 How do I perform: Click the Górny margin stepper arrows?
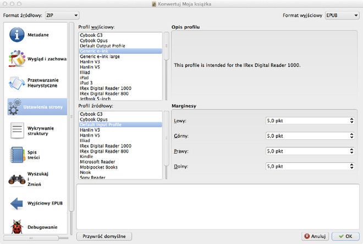click(x=351, y=136)
